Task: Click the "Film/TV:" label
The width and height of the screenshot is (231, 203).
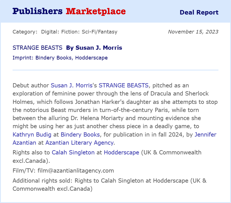Action: tap(23, 171)
